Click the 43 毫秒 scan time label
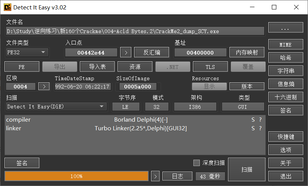This screenshot has height=186, width=308. point(210,176)
